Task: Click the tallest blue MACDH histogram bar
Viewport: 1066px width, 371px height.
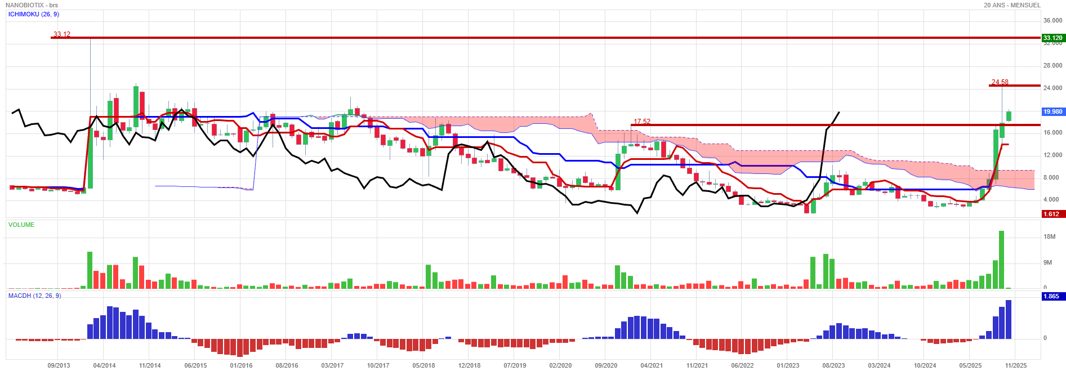Action: click(x=1008, y=319)
